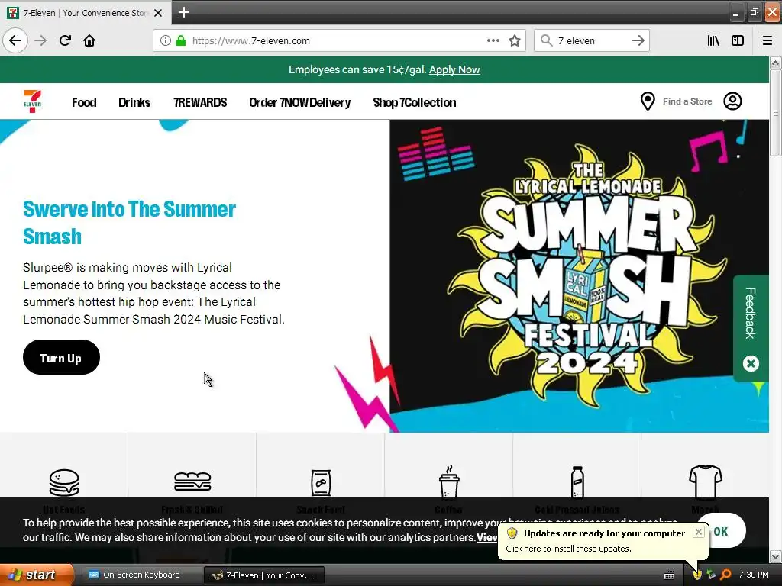782x586 pixels.
Task: Click the cookie banner View link
Action: [x=486, y=538]
